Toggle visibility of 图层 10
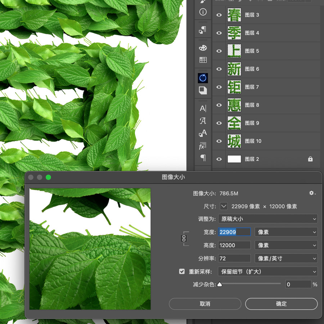The width and height of the screenshot is (324, 324). pyautogui.click(x=219, y=141)
